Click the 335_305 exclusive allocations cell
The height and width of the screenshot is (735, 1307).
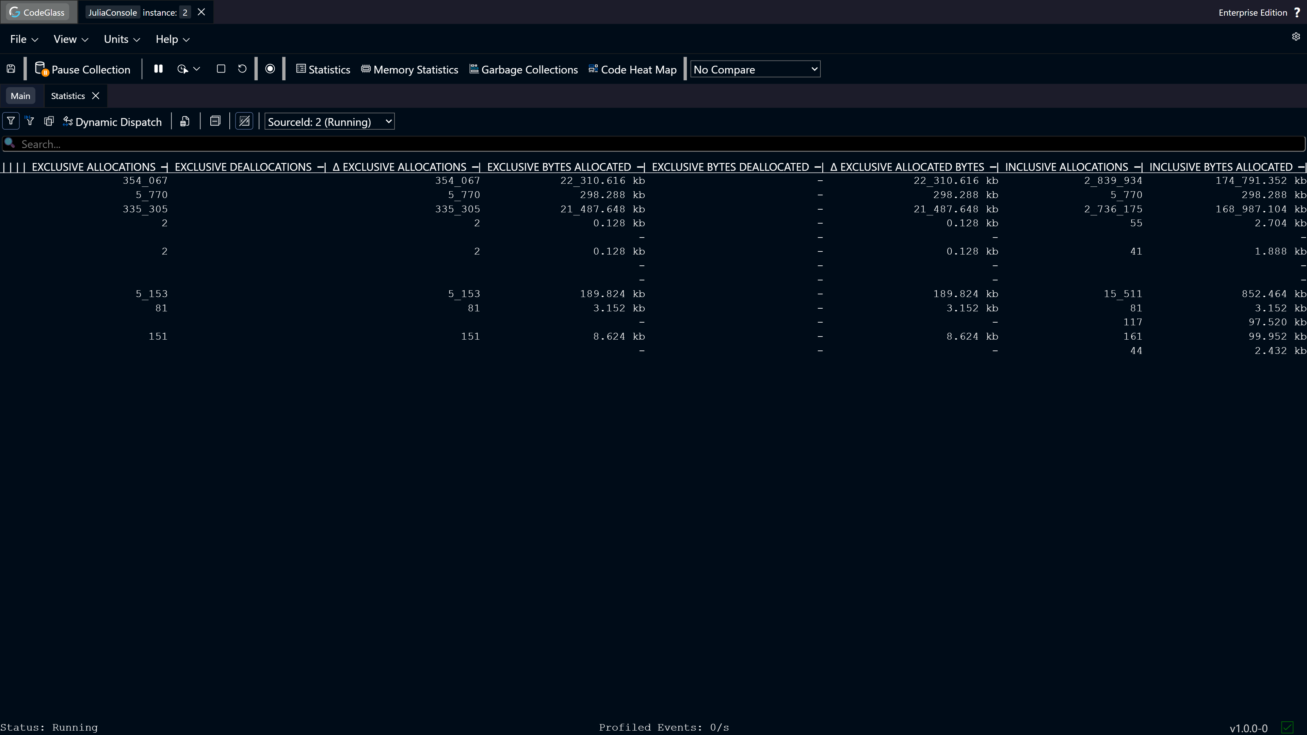click(145, 209)
